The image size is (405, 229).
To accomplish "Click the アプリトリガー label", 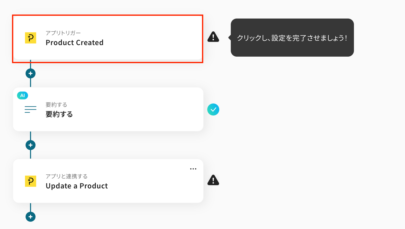I will (x=63, y=33).
